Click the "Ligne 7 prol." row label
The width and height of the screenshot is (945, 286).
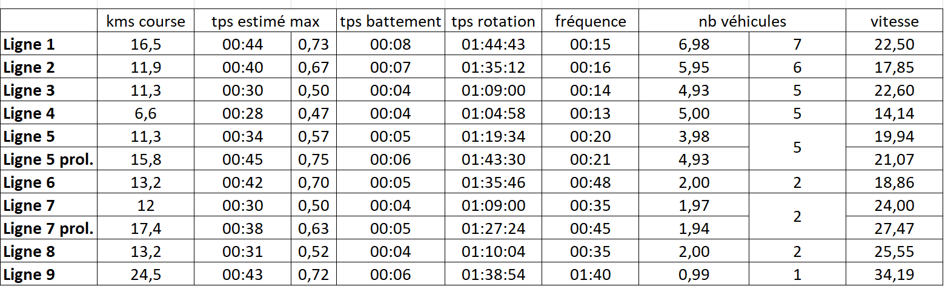48,228
